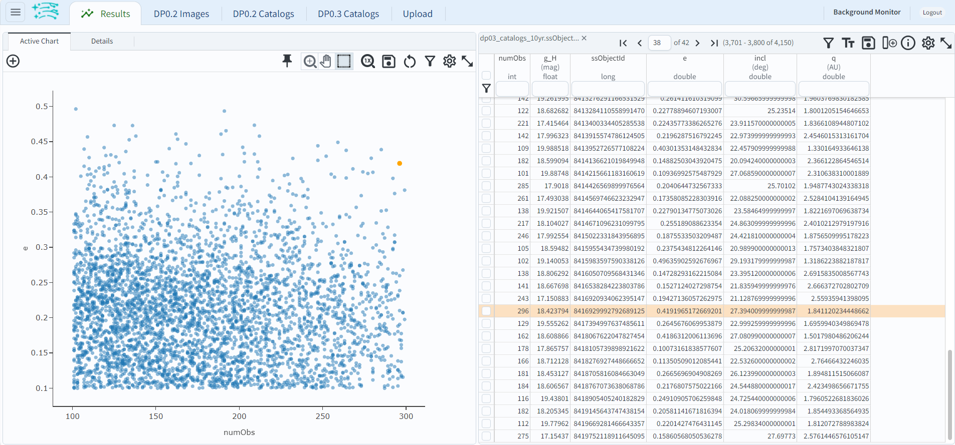Screen dimensions: 955x445
Task: Open chart settings gear
Action: tap(450, 61)
